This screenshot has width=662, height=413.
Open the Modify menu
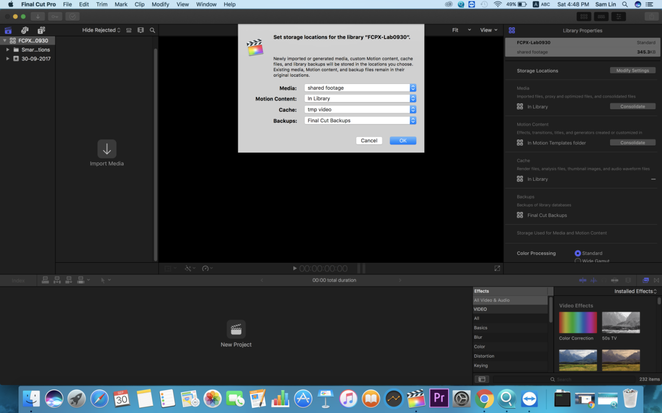click(x=160, y=4)
